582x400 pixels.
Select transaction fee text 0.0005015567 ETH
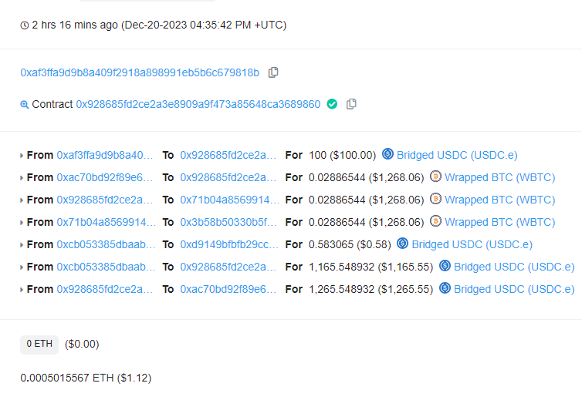67,378
